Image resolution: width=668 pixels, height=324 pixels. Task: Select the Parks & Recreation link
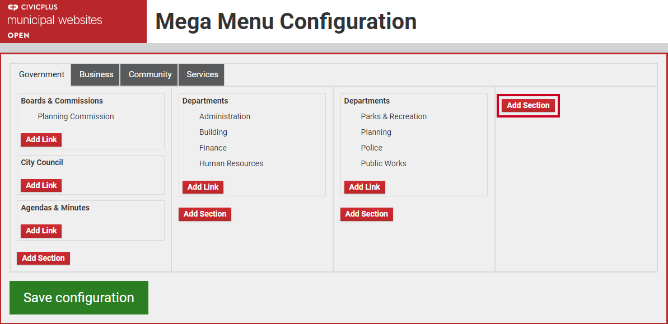point(394,116)
